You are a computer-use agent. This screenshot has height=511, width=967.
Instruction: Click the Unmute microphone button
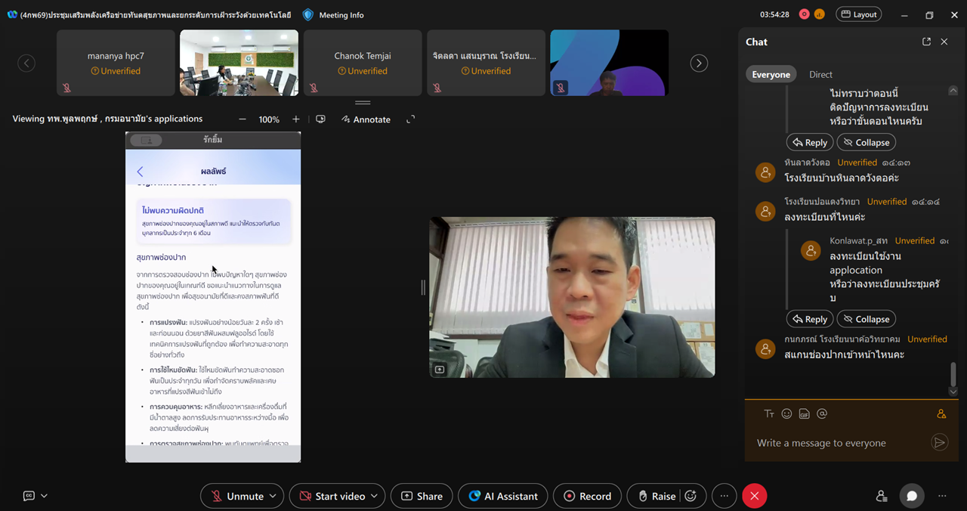tap(236, 496)
